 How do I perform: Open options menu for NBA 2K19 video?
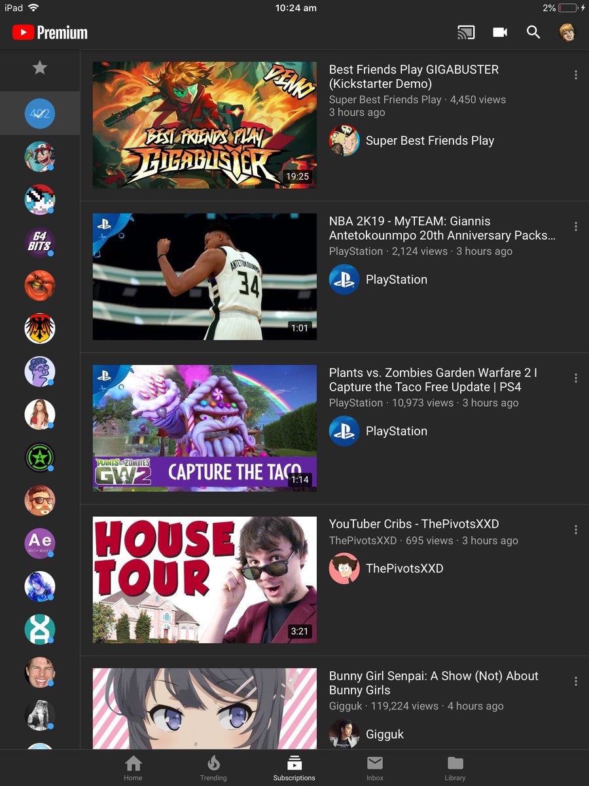click(575, 227)
